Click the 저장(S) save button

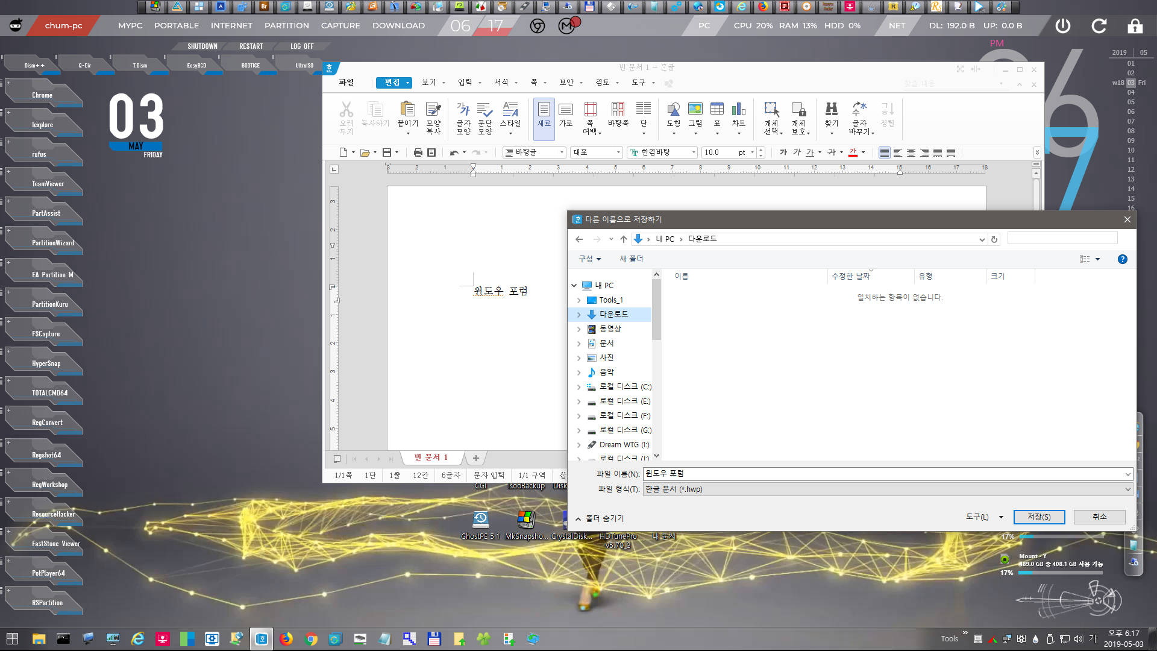click(1039, 517)
